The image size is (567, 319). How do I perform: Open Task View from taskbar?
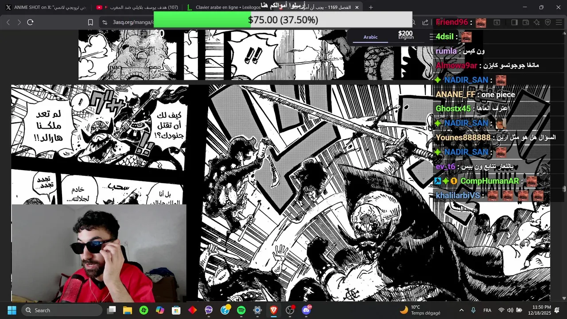click(112, 310)
